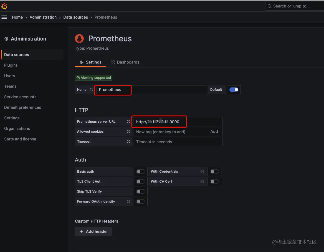The image size is (324, 252).
Task: Open the hamburger navigation menu
Action: pyautogui.click(x=4, y=17)
